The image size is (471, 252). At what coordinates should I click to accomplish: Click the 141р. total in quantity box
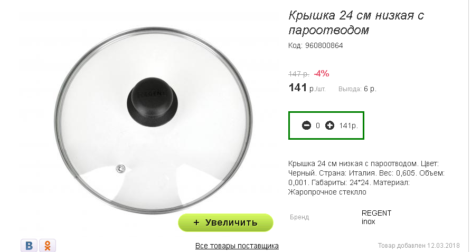point(348,125)
